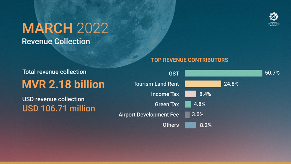Select the TOP REVENUE CONTRIBUTORS title
The height and width of the screenshot is (164, 291).
pyautogui.click(x=189, y=60)
